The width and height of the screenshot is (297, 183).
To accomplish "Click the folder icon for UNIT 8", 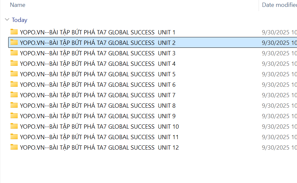I will (14, 105).
